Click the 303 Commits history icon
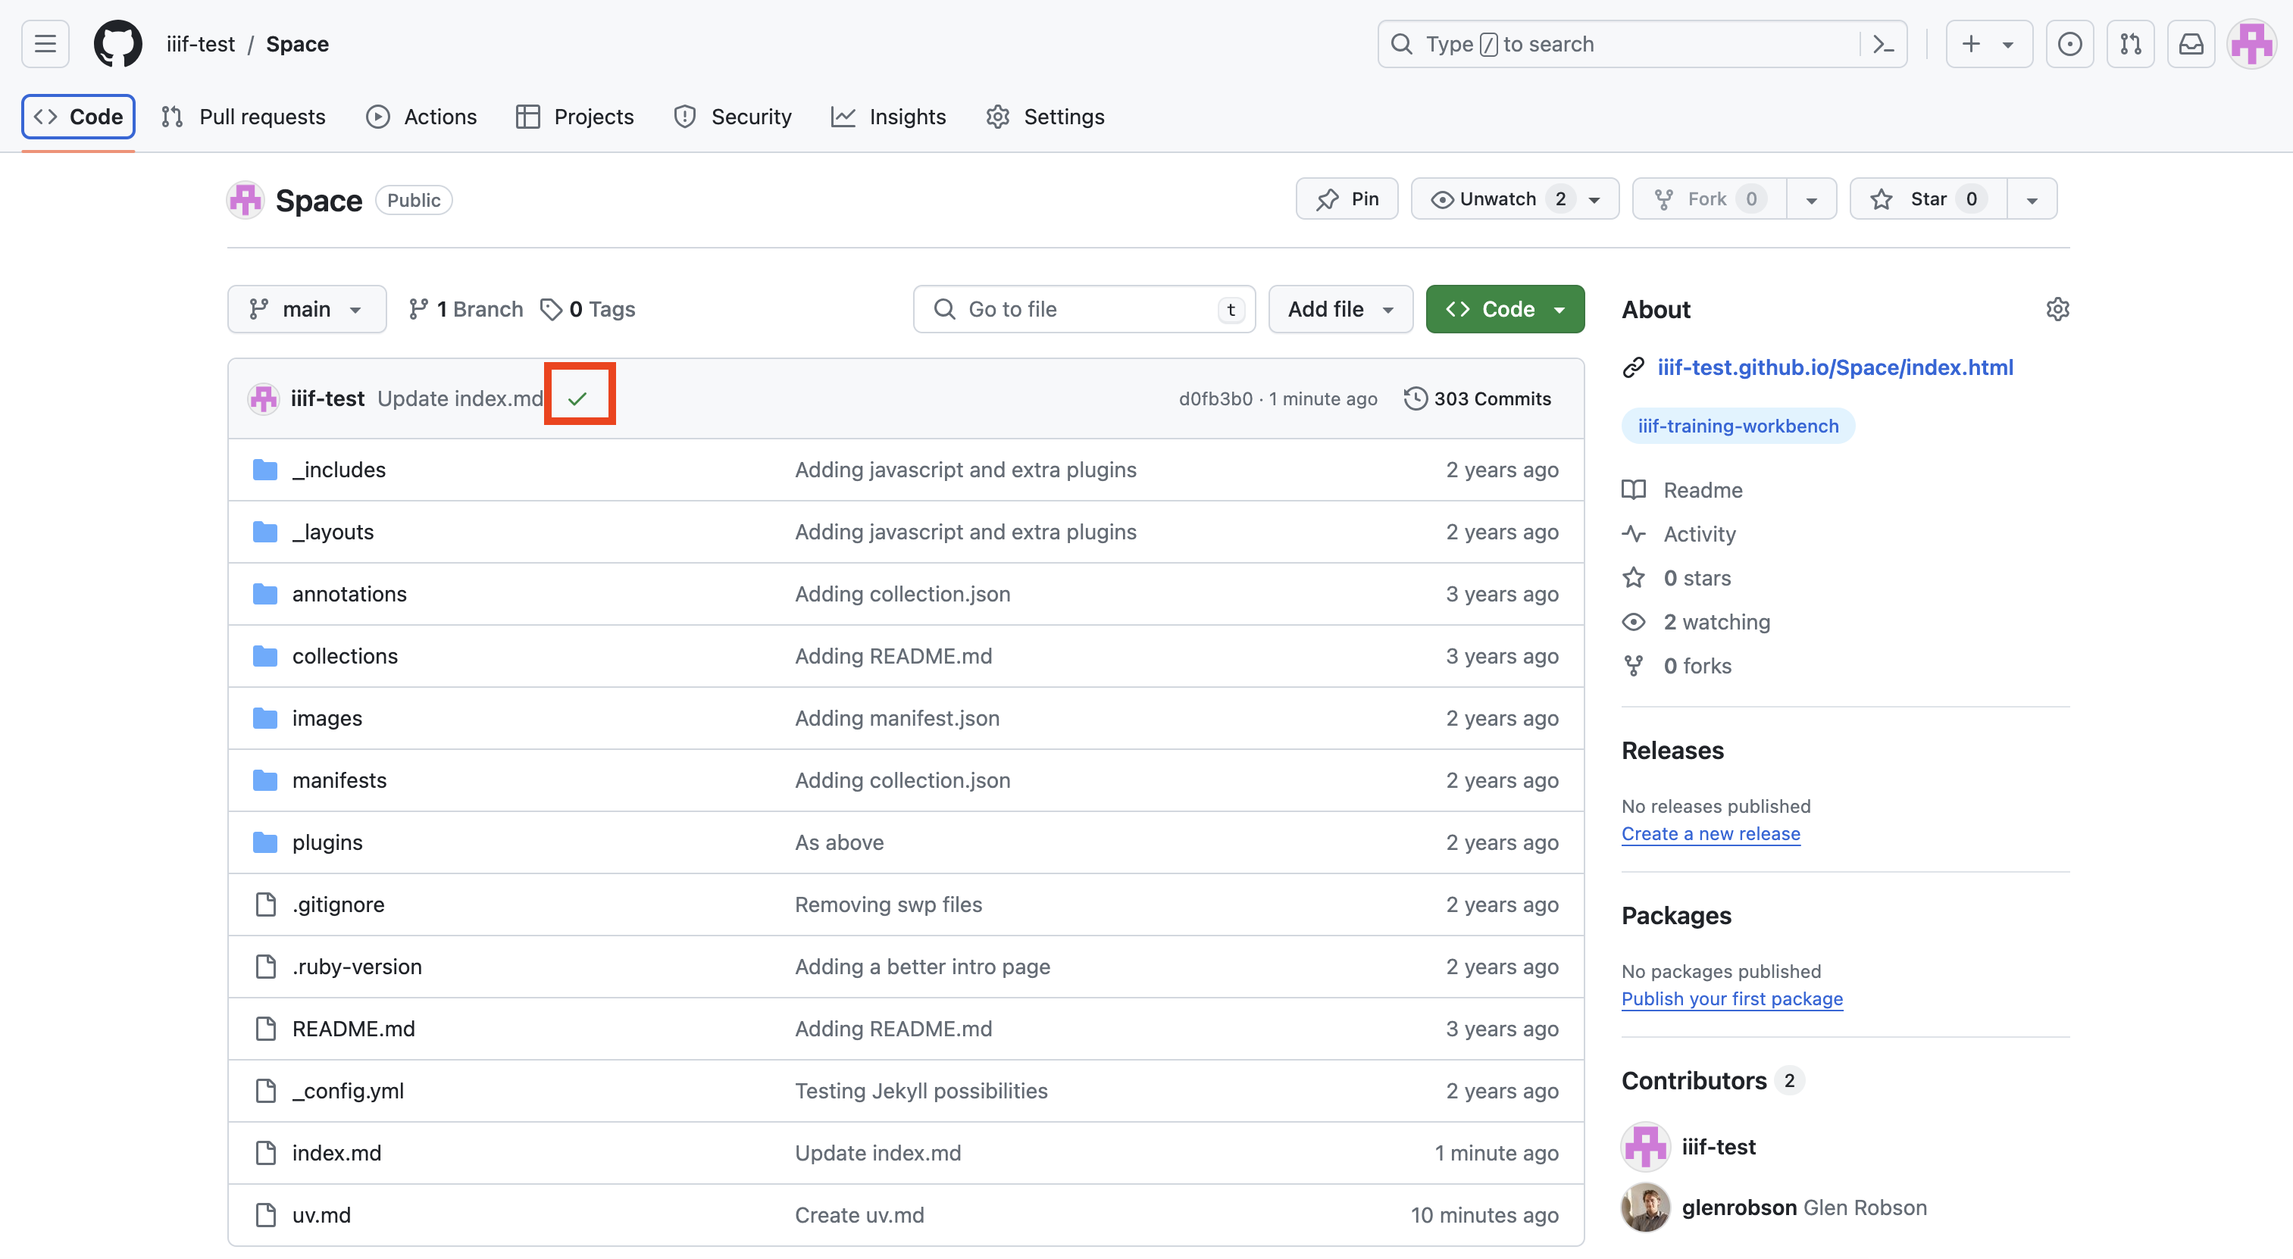The height and width of the screenshot is (1259, 2293). tap(1414, 398)
